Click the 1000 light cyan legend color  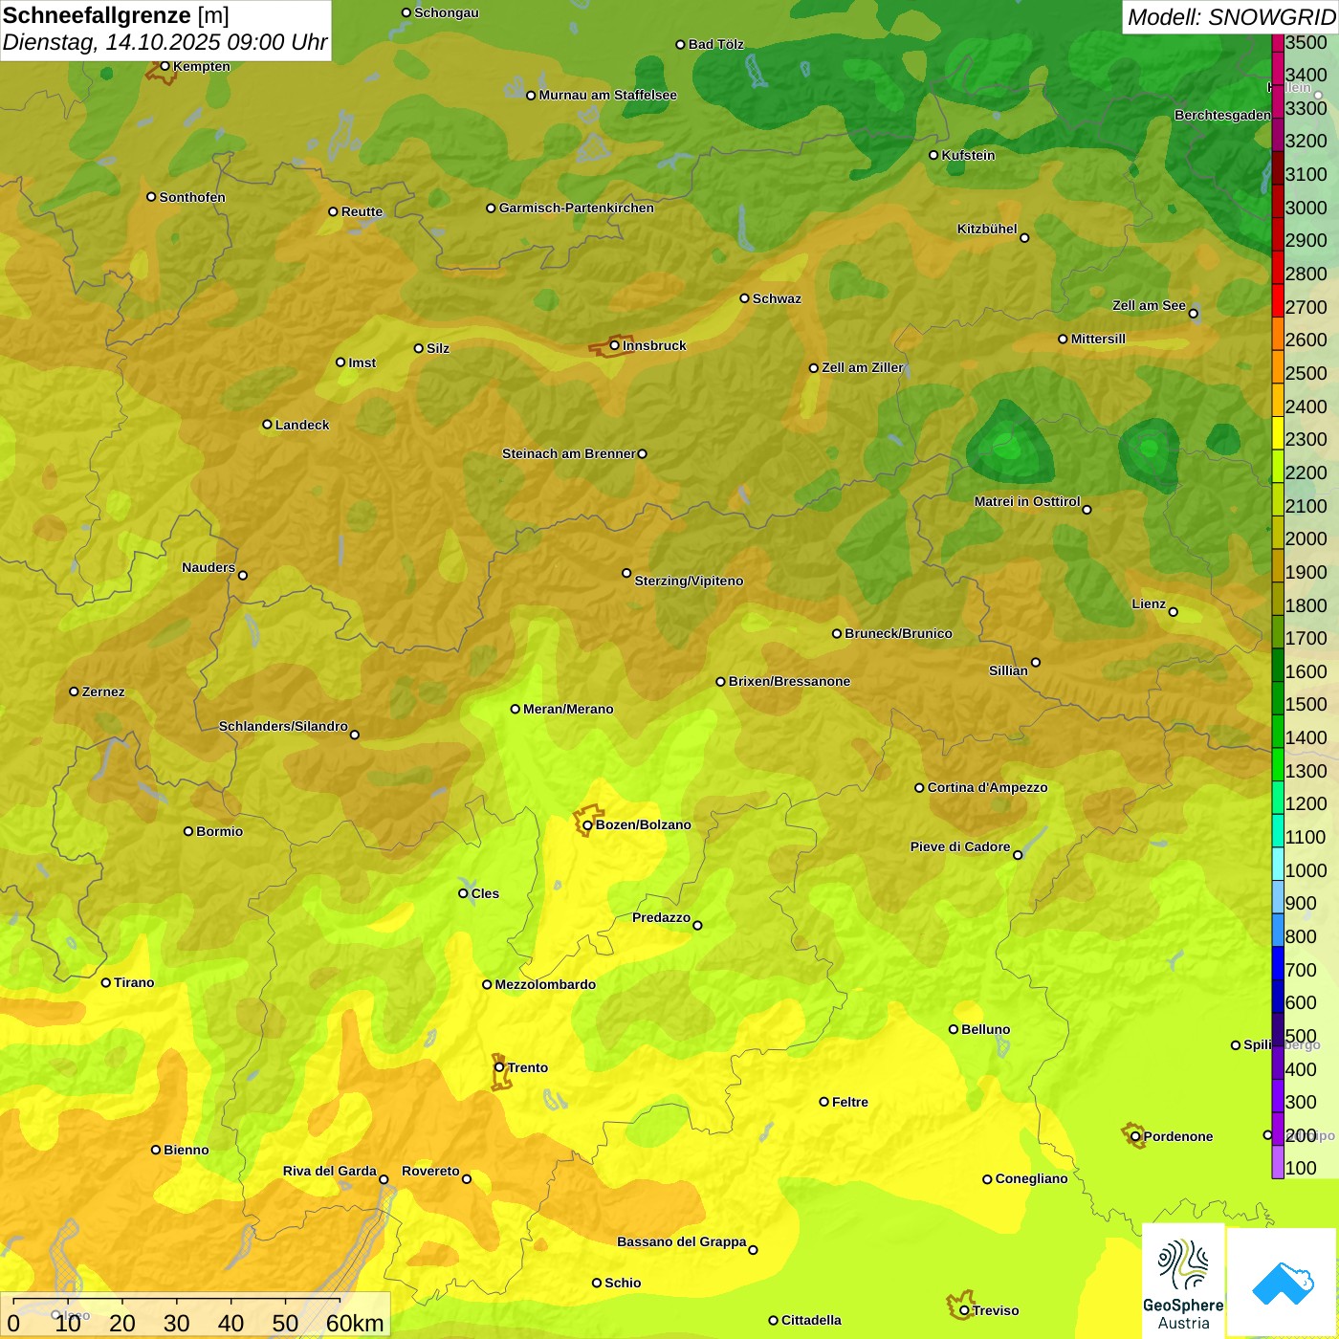1277,864
